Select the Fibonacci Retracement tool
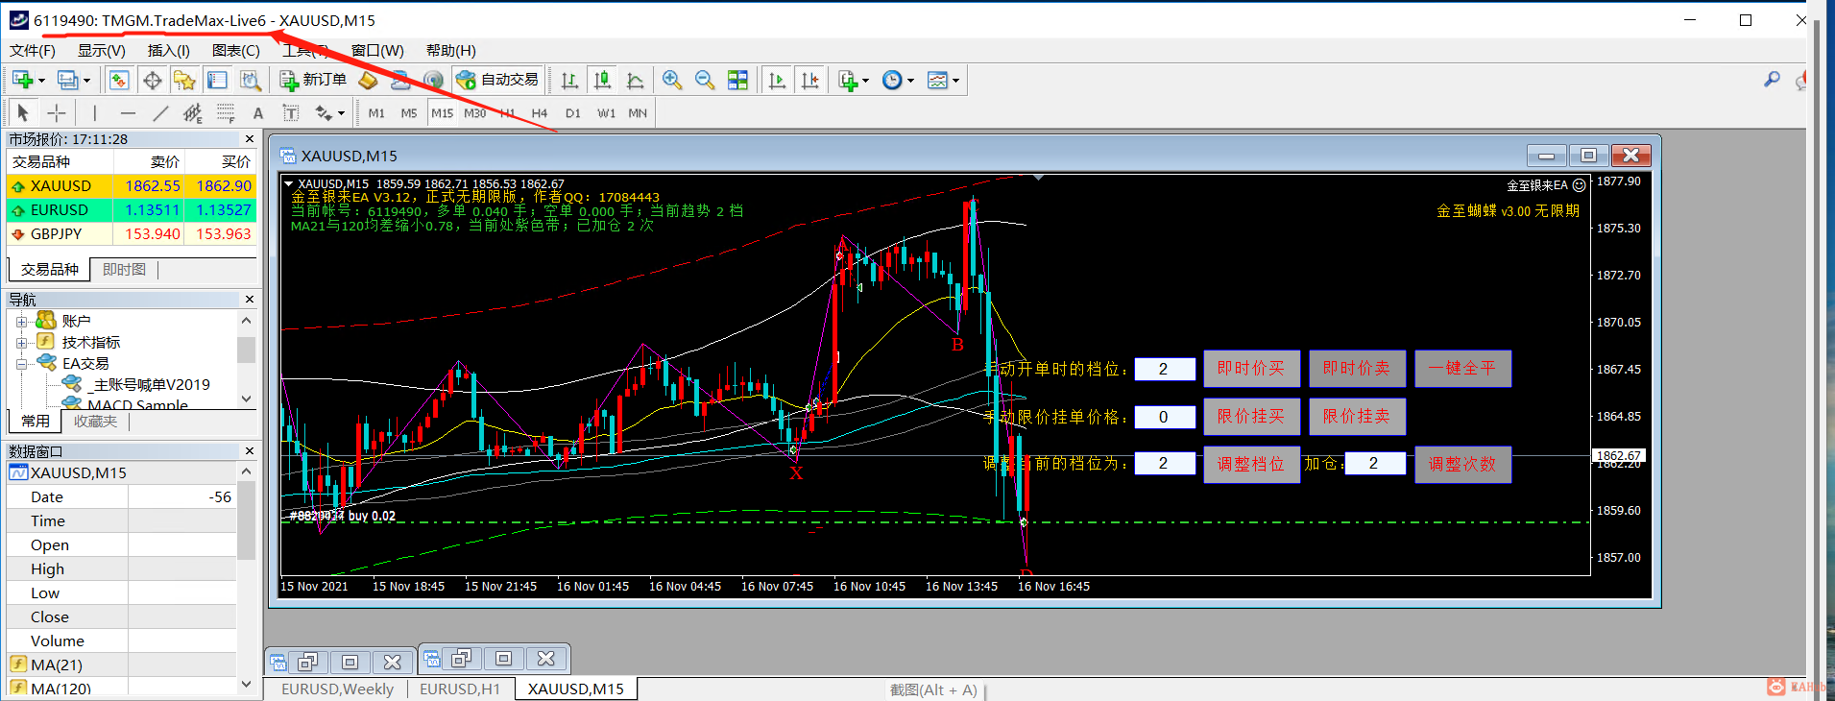The height and width of the screenshot is (701, 1835). (x=226, y=113)
